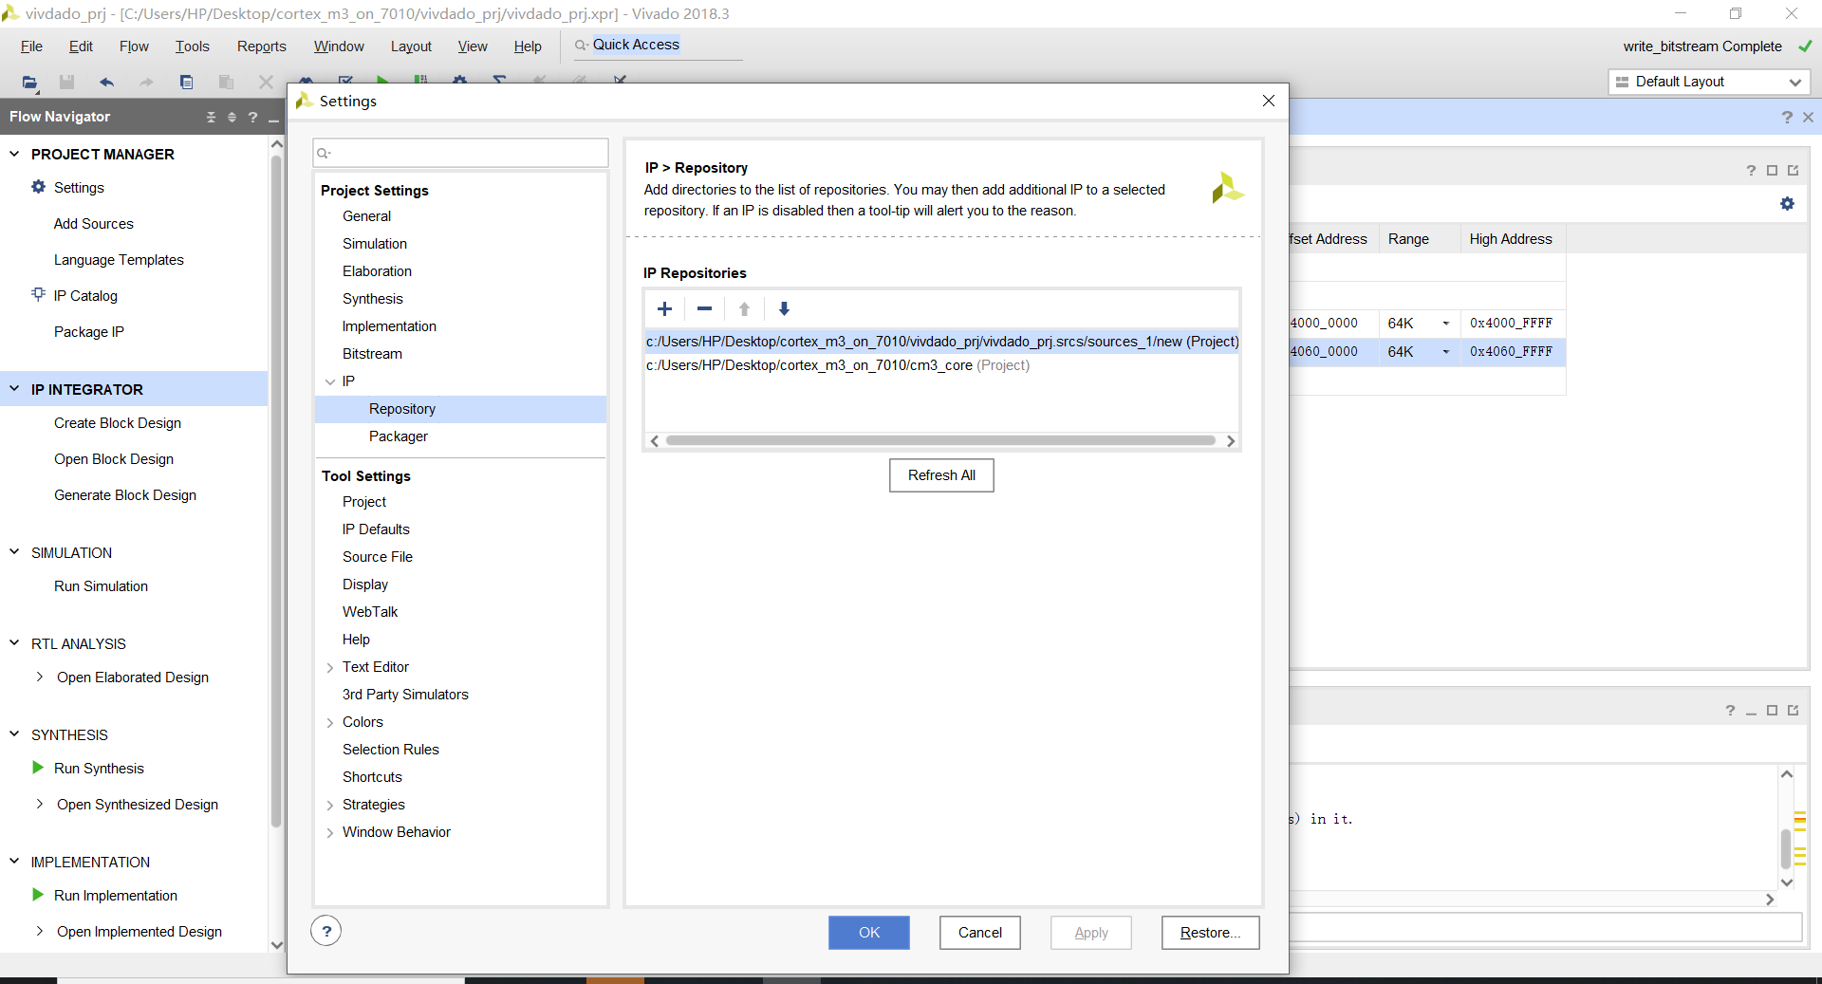Collapse the PROJECT MANAGER section

[x=14, y=153]
